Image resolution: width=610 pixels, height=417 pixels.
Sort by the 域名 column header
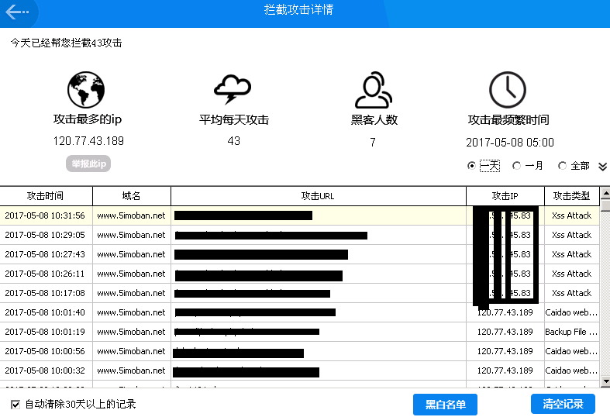pos(132,196)
